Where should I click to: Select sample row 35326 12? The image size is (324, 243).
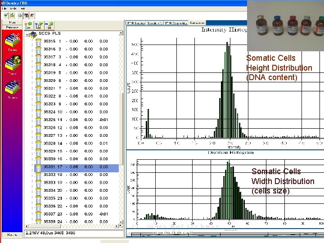[76, 128]
